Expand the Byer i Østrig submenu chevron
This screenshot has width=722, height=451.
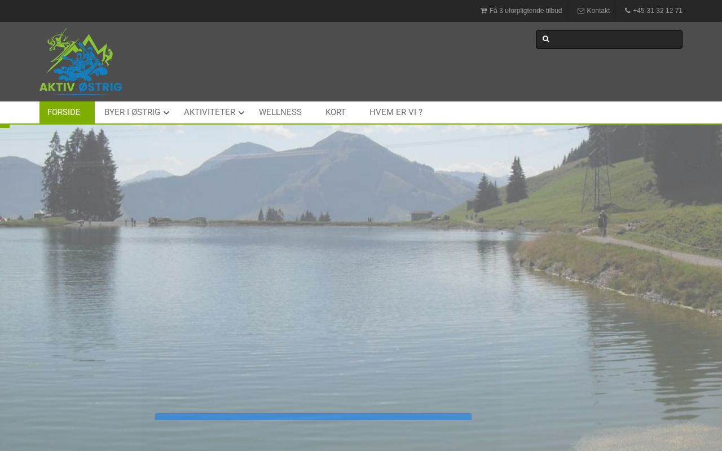[x=166, y=113]
